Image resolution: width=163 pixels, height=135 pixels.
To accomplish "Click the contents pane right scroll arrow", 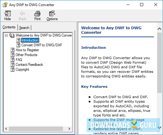I will [x=69, y=129].
